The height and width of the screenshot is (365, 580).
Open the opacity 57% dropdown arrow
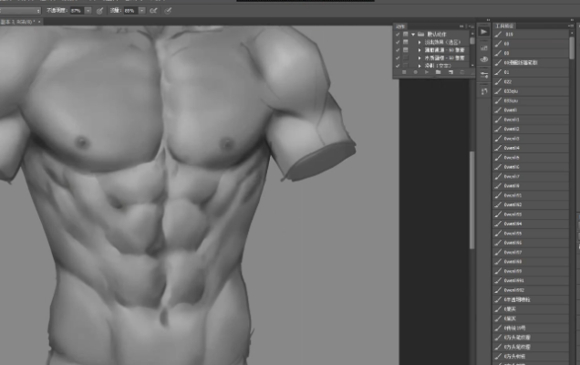(x=89, y=10)
